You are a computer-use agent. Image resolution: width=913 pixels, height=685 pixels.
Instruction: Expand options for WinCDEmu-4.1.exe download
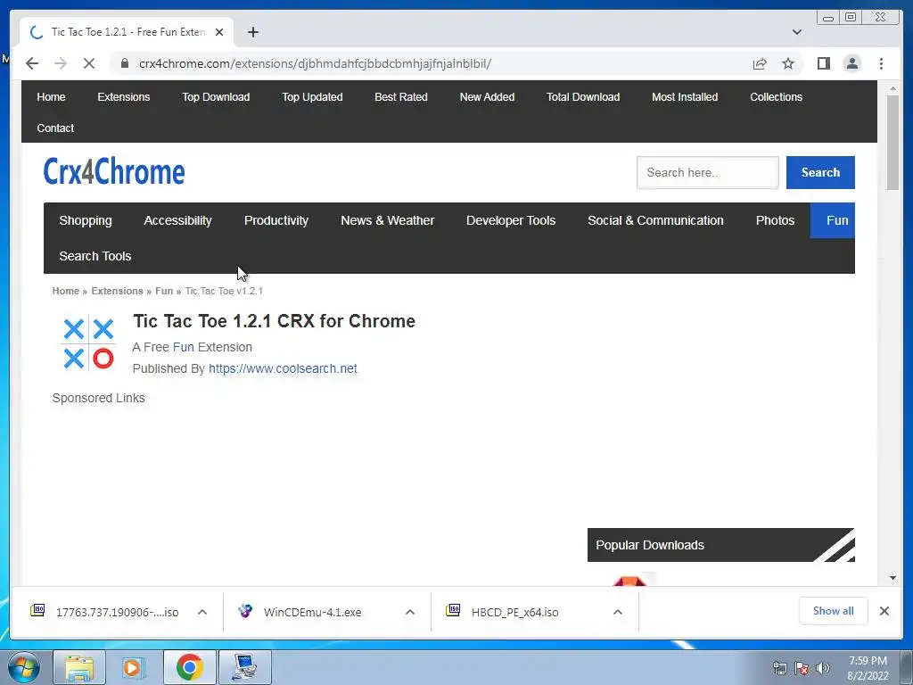[x=410, y=612]
